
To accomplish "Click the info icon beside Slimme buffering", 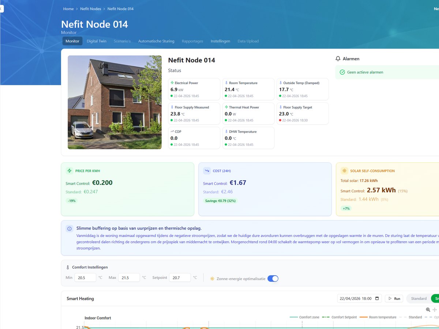I will 70,228.
